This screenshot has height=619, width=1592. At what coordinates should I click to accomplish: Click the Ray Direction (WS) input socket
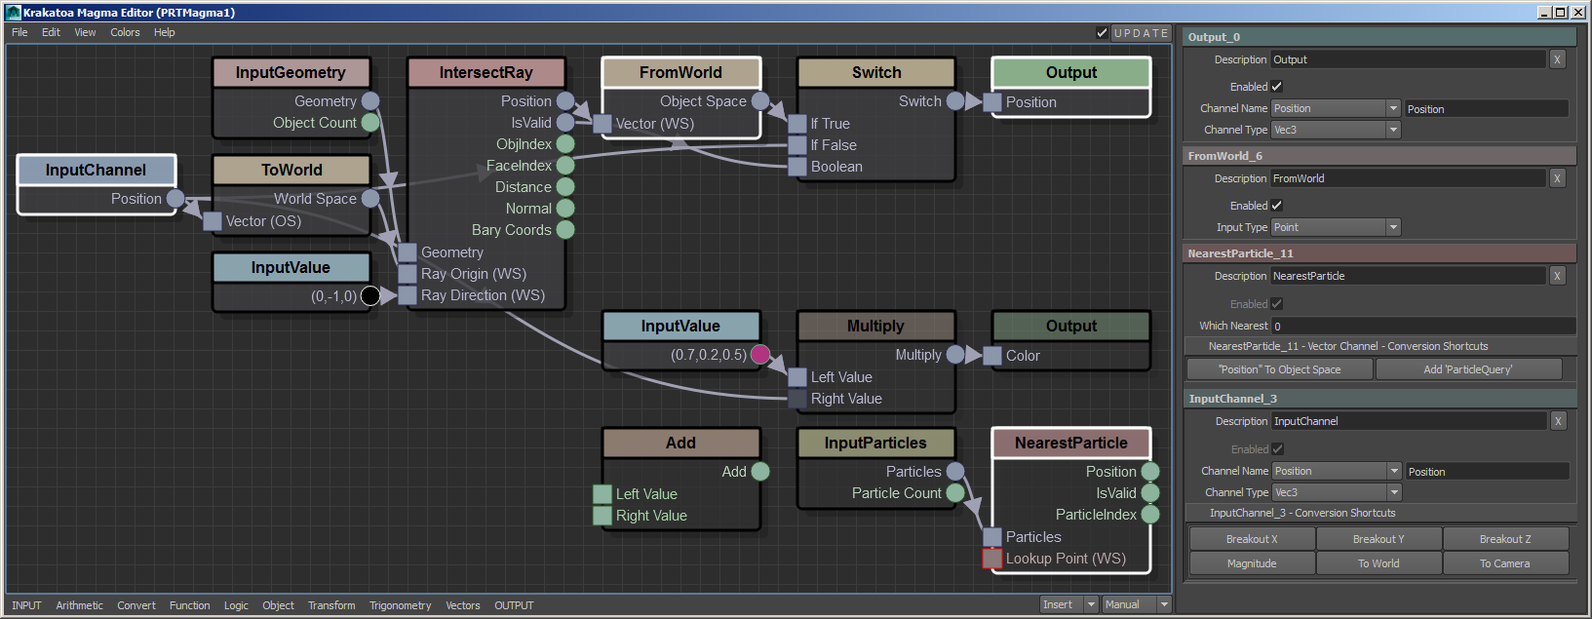pos(408,295)
